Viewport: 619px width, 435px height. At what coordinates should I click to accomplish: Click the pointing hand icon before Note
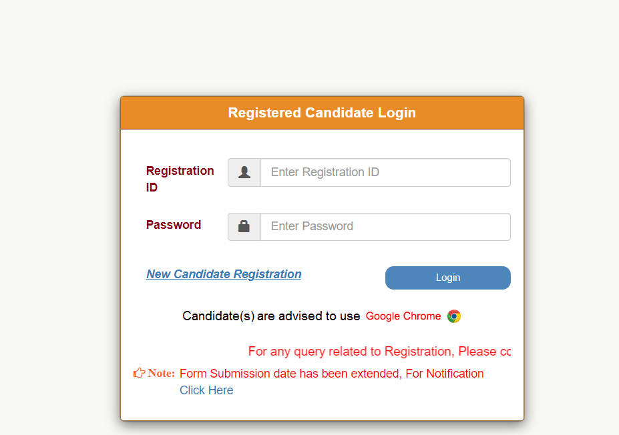click(x=139, y=373)
